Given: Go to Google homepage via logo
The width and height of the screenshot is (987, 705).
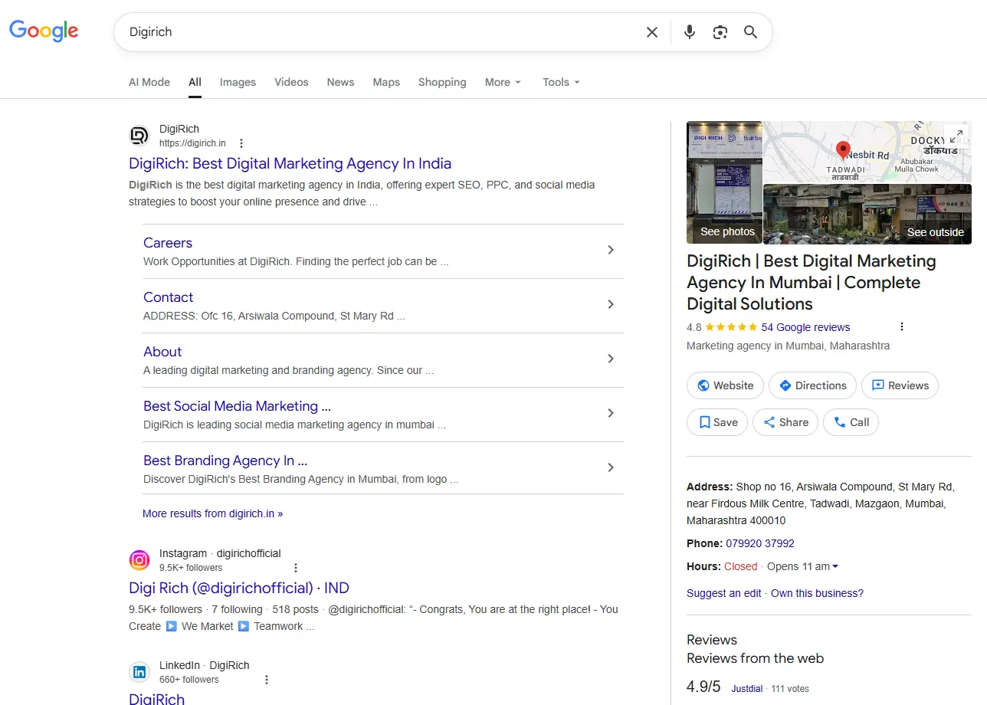Looking at the screenshot, I should (x=44, y=31).
